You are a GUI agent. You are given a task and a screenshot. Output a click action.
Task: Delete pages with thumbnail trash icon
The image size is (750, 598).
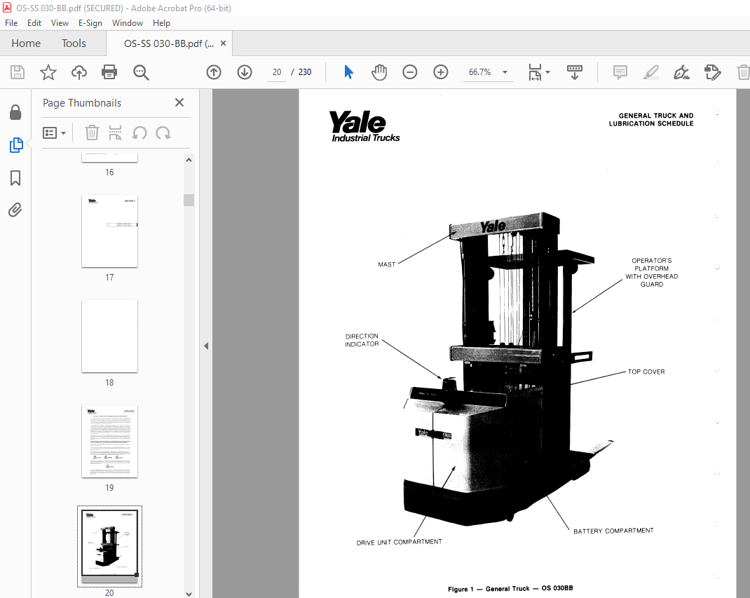click(x=92, y=132)
